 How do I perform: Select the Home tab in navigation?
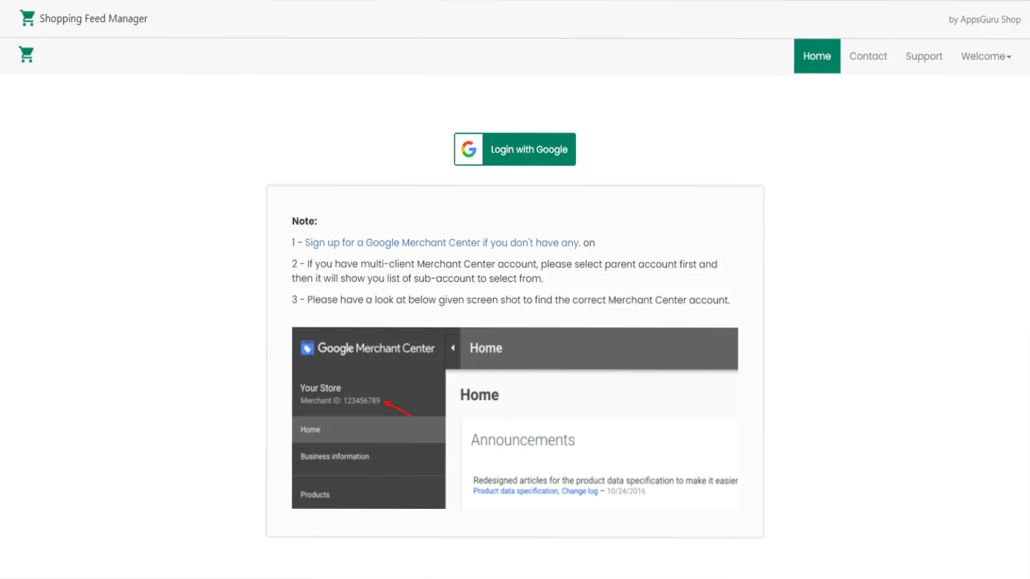click(x=816, y=56)
